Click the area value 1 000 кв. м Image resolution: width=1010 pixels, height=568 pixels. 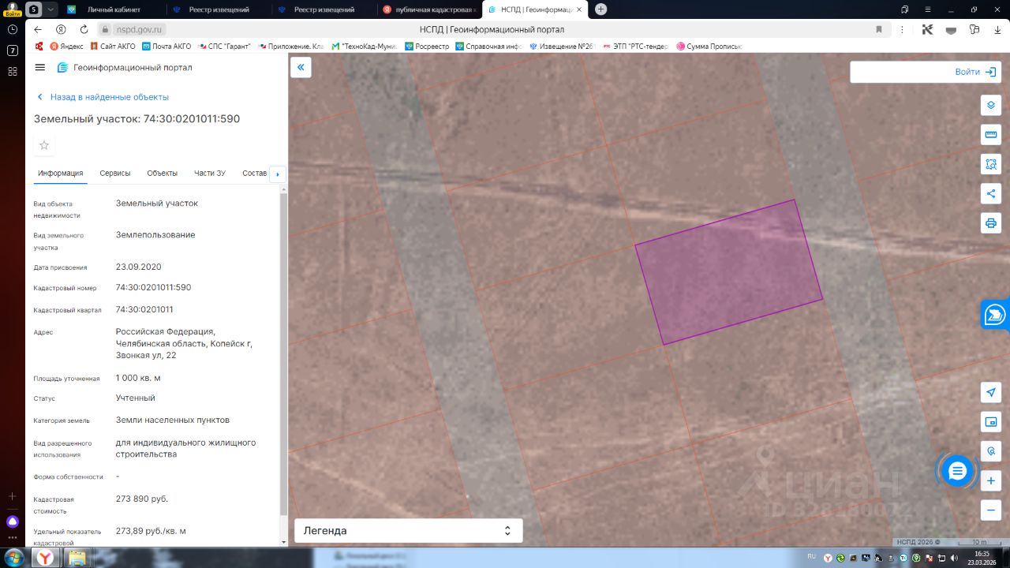(x=138, y=378)
